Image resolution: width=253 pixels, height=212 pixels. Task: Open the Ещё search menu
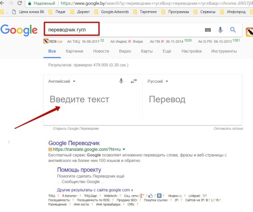pyautogui.click(x=167, y=51)
